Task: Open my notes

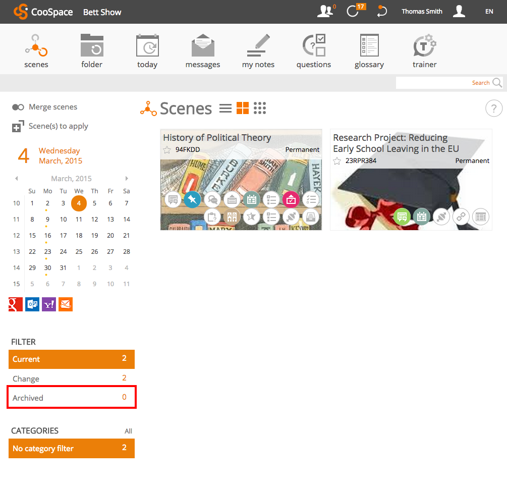Action: pos(258,51)
